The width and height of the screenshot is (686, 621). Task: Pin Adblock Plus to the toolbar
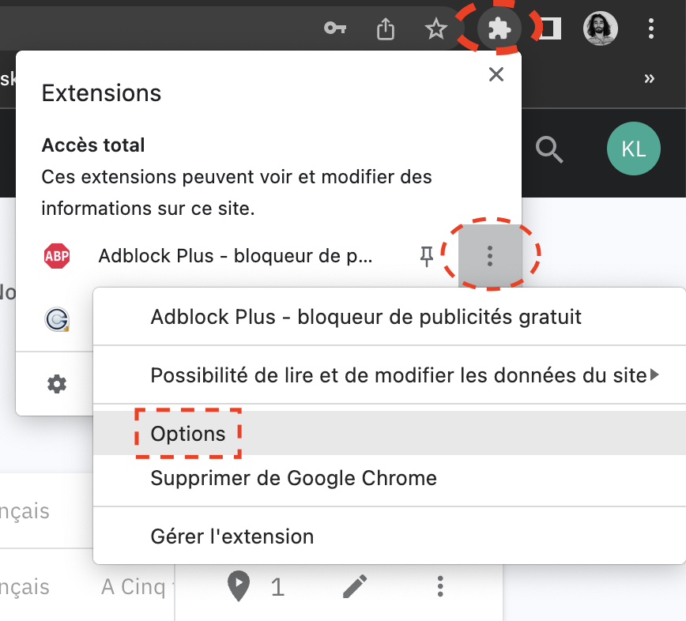click(x=427, y=255)
